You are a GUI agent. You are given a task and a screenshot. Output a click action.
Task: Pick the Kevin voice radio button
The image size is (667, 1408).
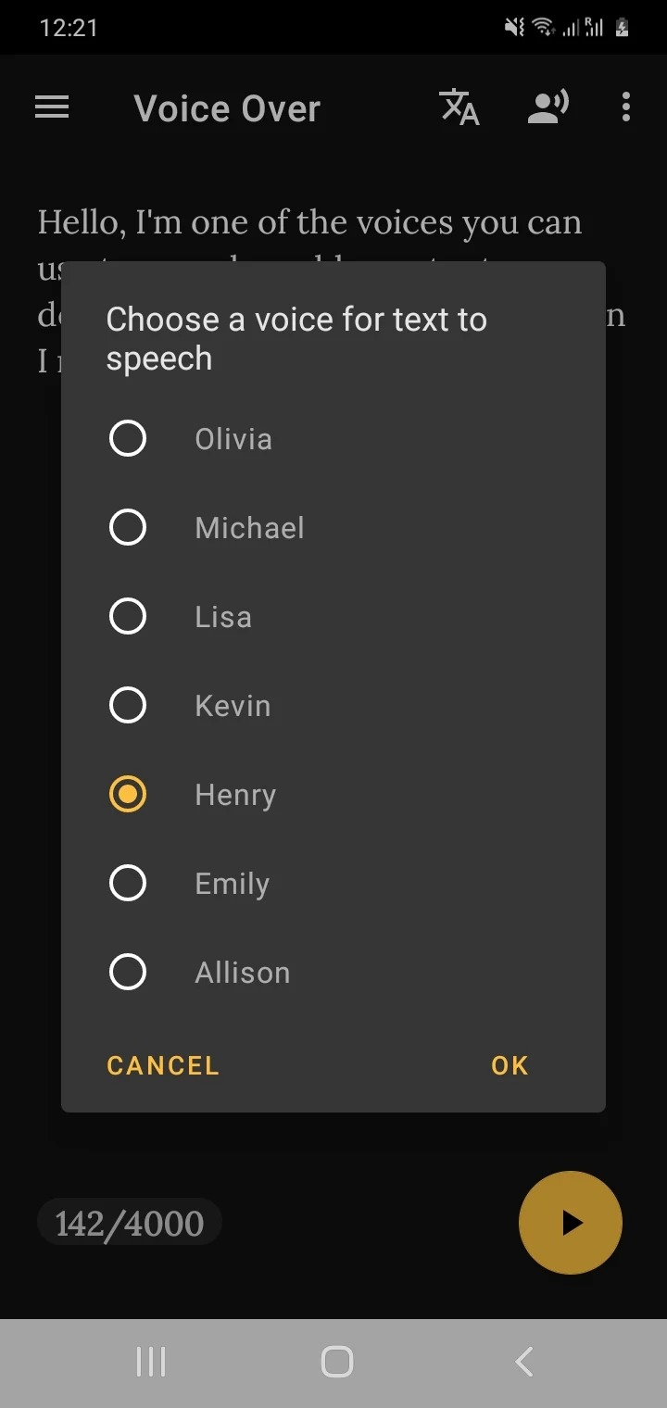point(128,705)
